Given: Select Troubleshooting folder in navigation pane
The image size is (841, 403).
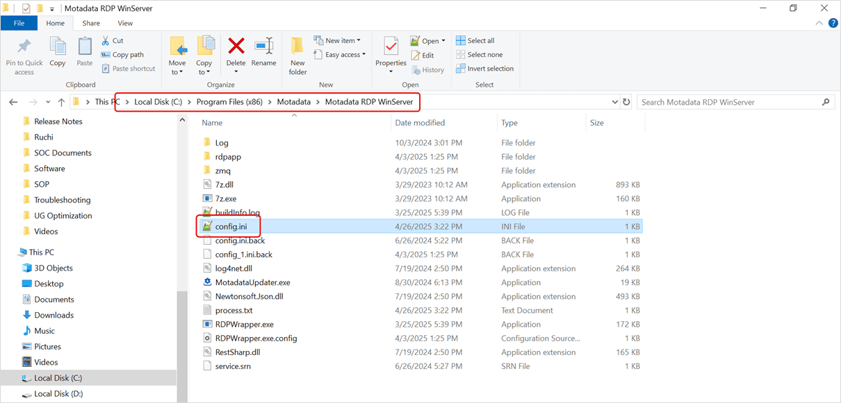Looking at the screenshot, I should click(63, 200).
